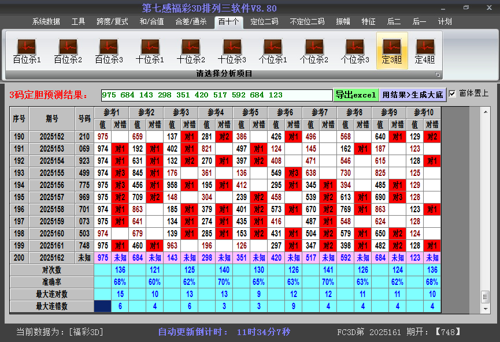The width and height of the screenshot is (500, 342).
Task: Switch to the 百十个 tab
Action: (x=229, y=22)
